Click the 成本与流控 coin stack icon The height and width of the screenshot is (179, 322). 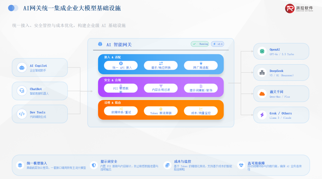click(x=167, y=165)
